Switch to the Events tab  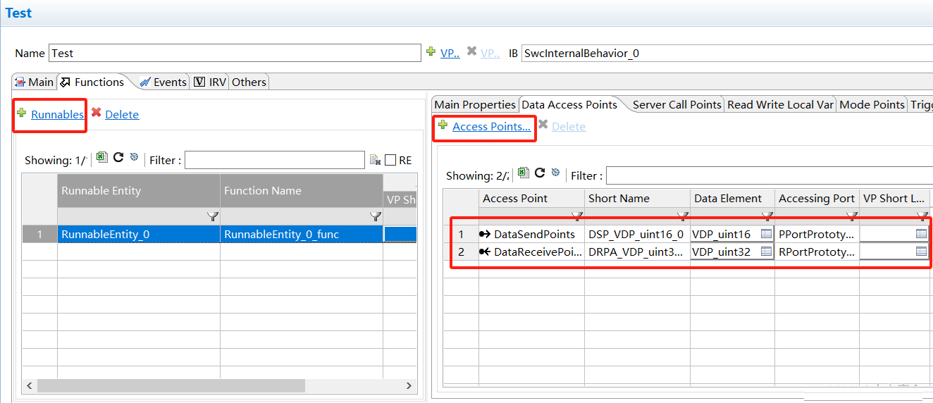(x=163, y=82)
